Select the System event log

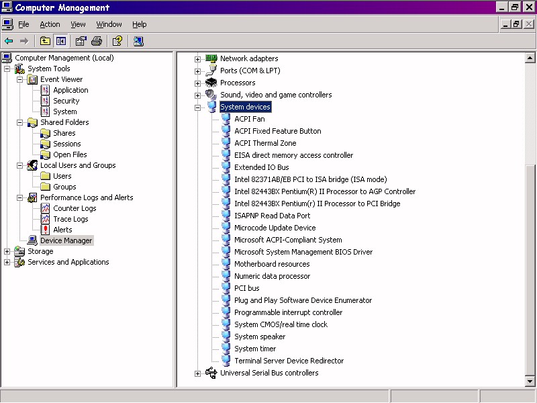(64, 111)
